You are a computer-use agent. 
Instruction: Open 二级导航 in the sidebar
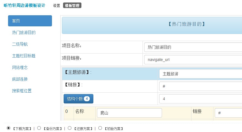20,44
